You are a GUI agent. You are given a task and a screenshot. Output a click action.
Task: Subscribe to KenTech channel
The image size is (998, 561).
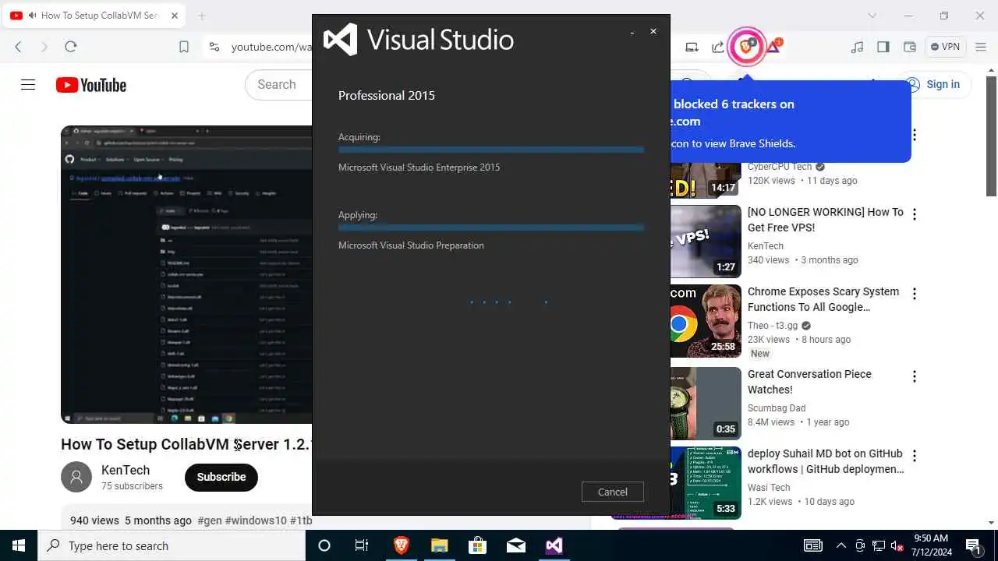221,477
